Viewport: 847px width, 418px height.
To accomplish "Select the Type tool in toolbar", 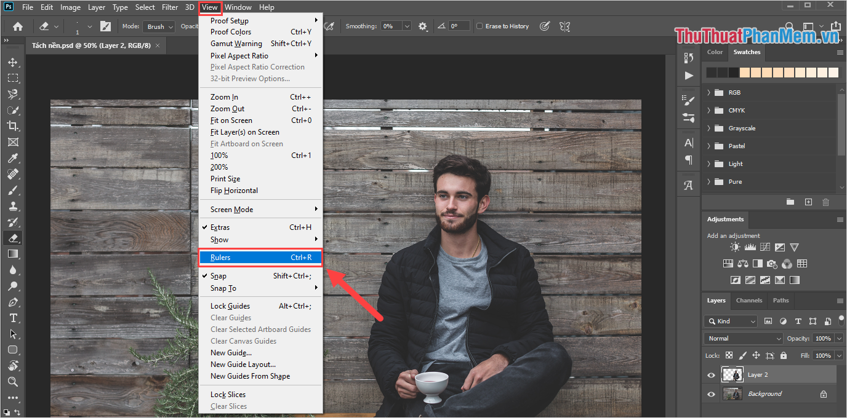I will tap(12, 318).
